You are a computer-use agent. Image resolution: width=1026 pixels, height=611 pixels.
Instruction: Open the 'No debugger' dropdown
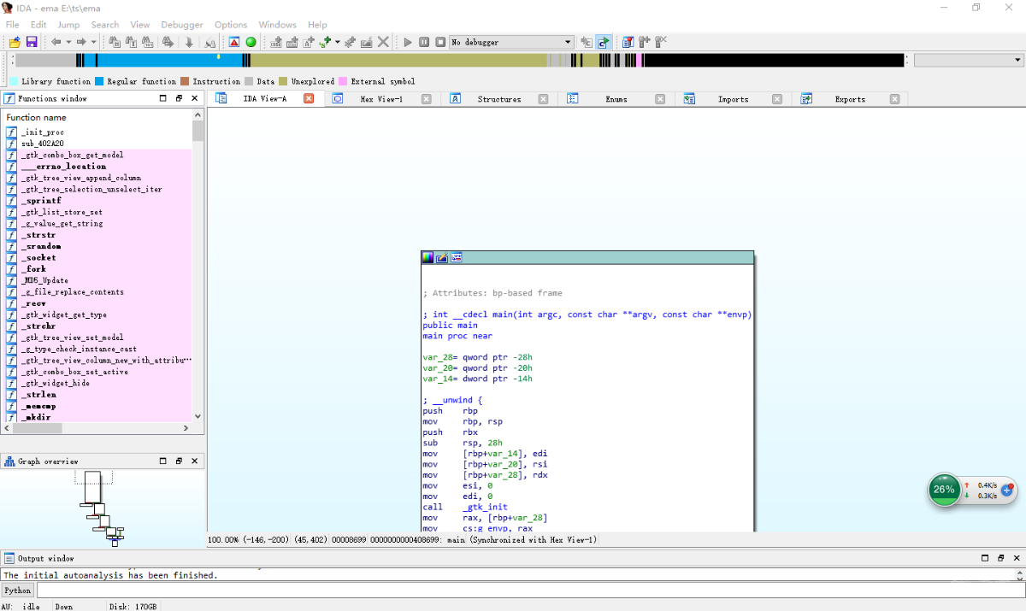(x=568, y=42)
